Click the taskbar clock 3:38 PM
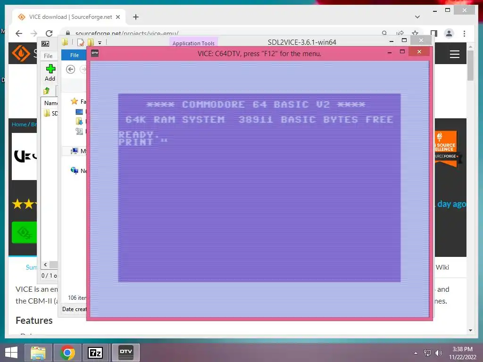This screenshot has width=483, height=362. click(462, 349)
